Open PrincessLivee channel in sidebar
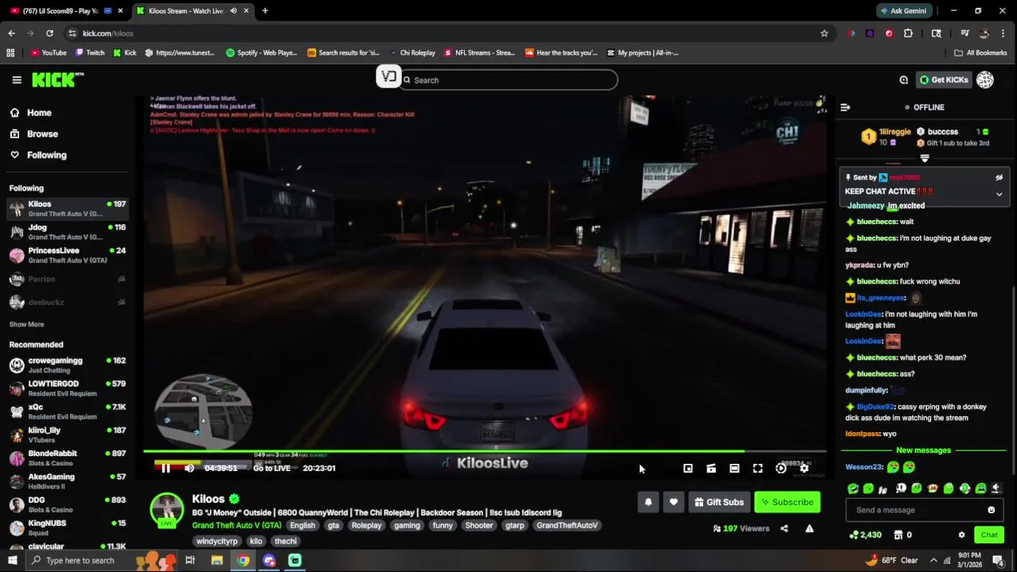The image size is (1017, 572). pos(68,255)
